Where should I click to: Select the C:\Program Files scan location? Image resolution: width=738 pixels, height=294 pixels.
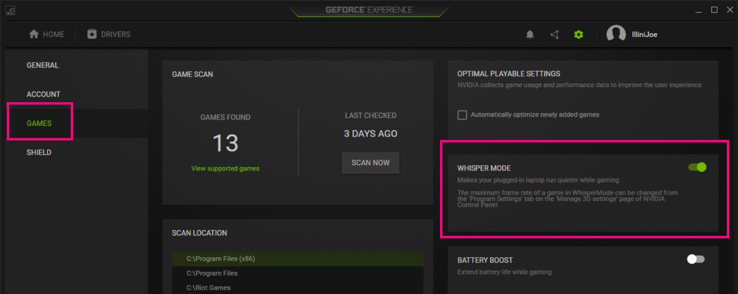click(x=212, y=273)
